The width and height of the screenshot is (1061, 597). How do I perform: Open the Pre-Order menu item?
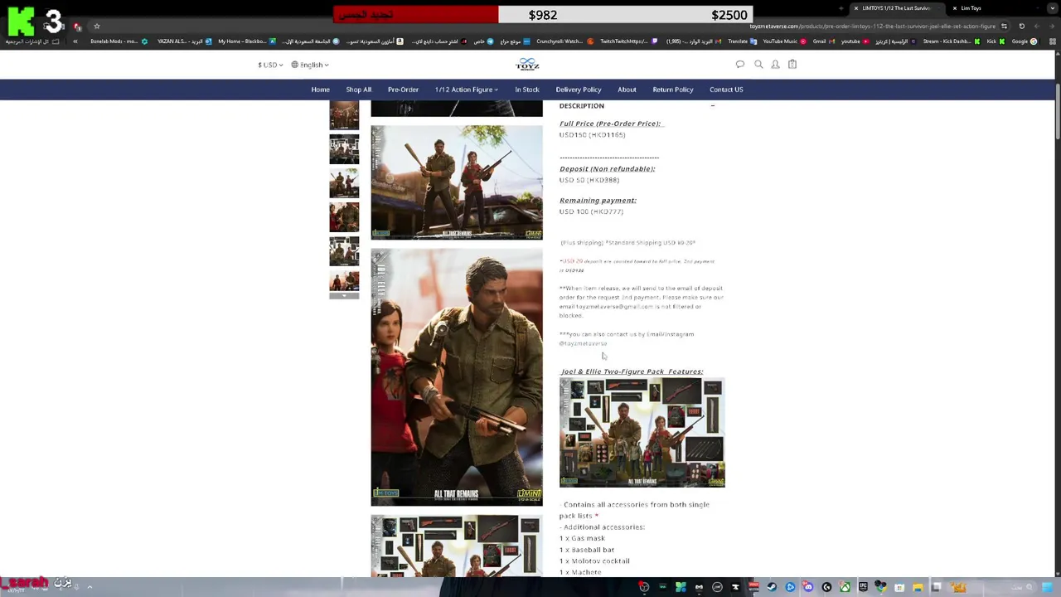coord(403,90)
